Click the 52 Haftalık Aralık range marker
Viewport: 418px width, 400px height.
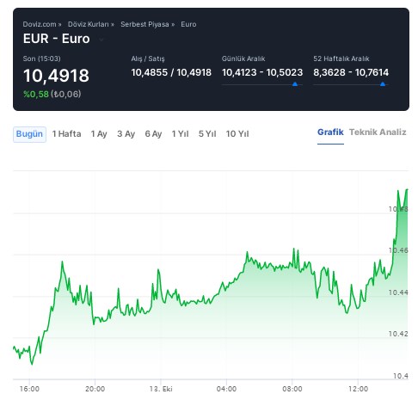[x=383, y=84]
